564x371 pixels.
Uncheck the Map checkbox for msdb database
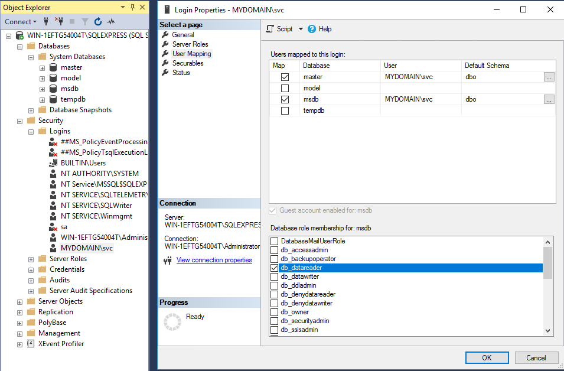click(x=285, y=99)
